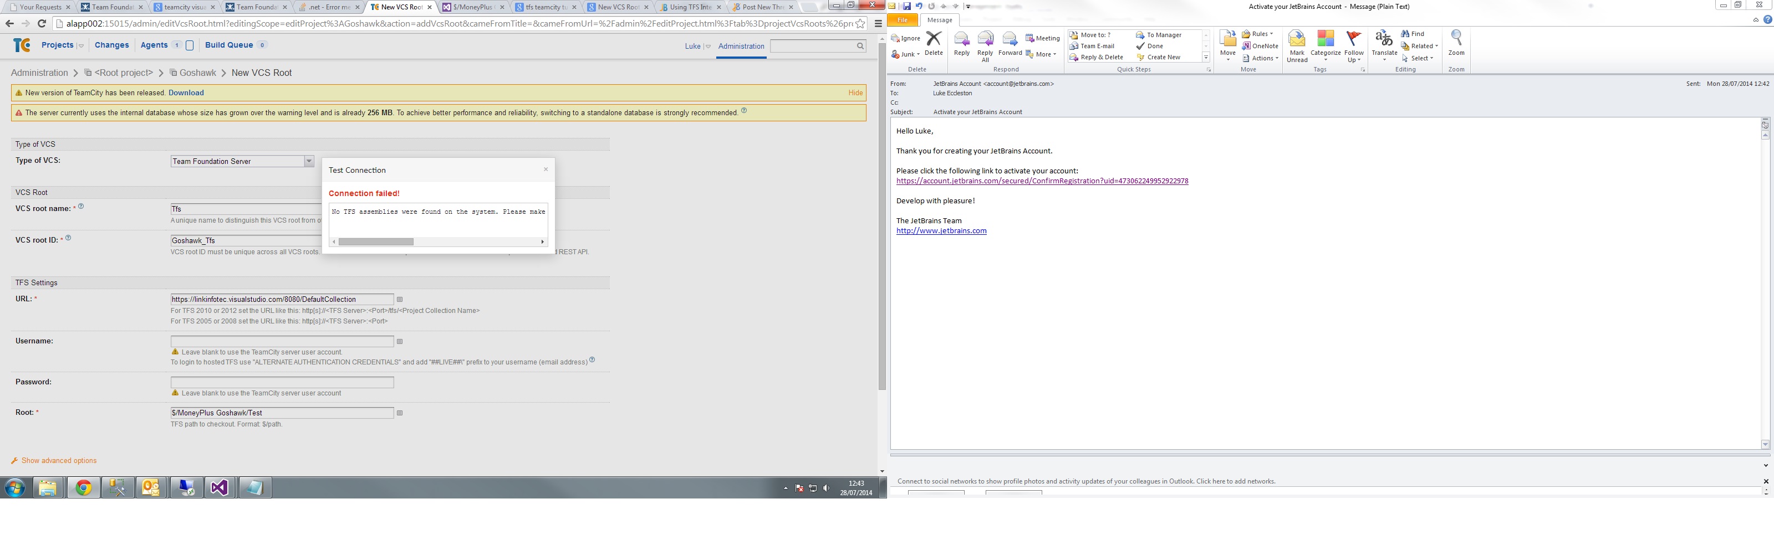The width and height of the screenshot is (1774, 545).
Task: Mark the message as Unread
Action: click(1297, 47)
